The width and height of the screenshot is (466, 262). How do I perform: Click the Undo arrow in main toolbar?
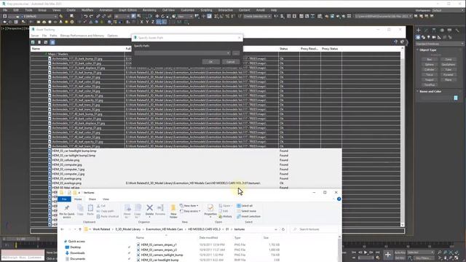click(86, 16)
